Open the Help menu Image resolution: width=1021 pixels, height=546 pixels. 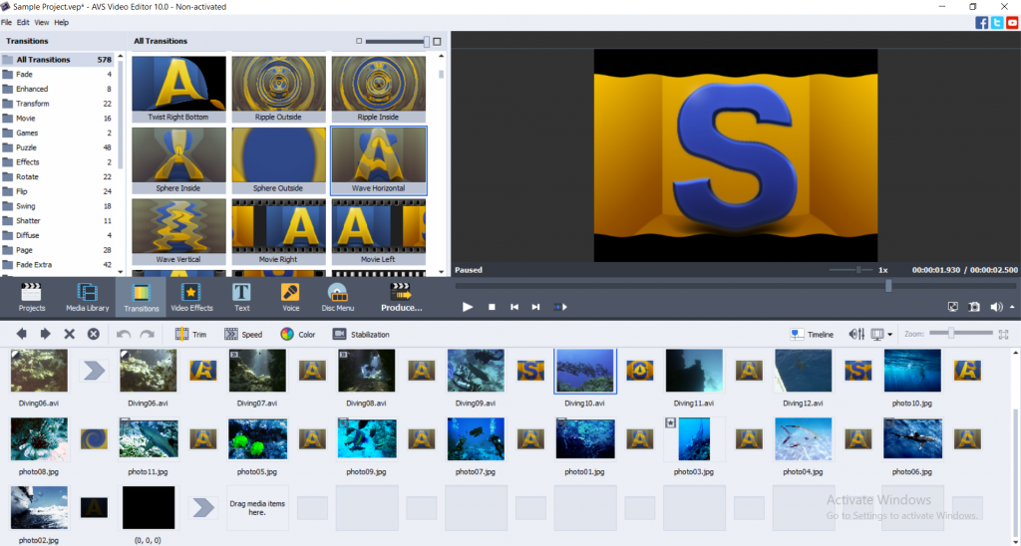[x=62, y=22]
